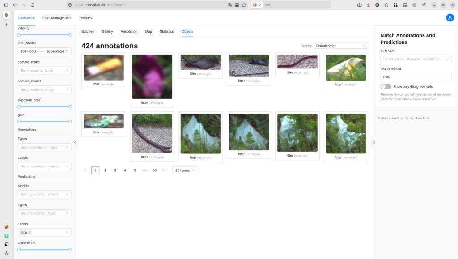This screenshot has width=458, height=259.
Task: Click the user profile avatar icon
Action: point(450,18)
